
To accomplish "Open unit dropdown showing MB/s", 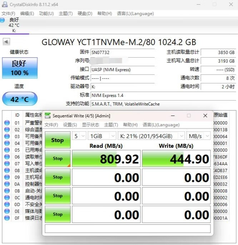I will 198,136.
